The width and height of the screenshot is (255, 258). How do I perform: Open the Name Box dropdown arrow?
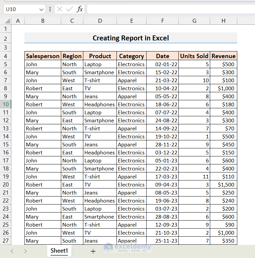point(41,10)
